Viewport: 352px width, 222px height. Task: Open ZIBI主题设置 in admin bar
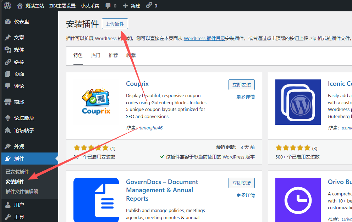click(62, 6)
